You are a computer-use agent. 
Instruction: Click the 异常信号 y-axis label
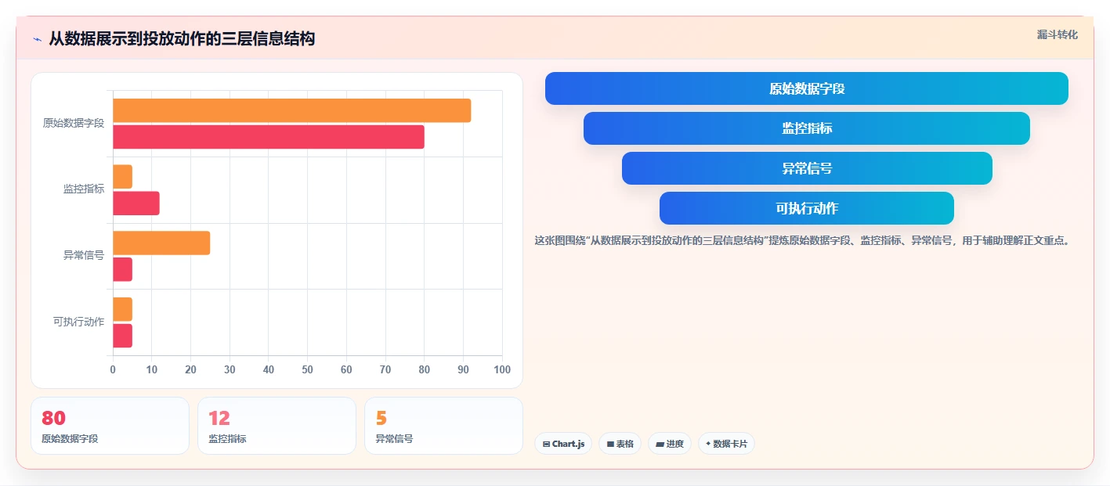[x=84, y=255]
